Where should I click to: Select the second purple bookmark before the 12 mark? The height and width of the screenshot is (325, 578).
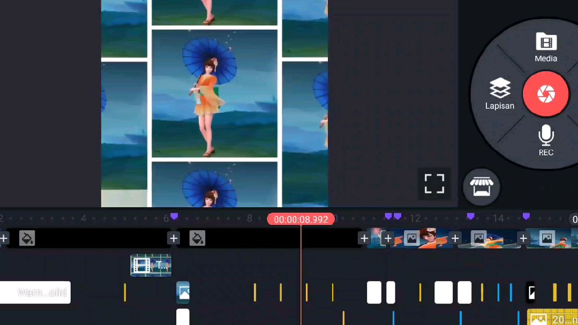[x=397, y=216]
